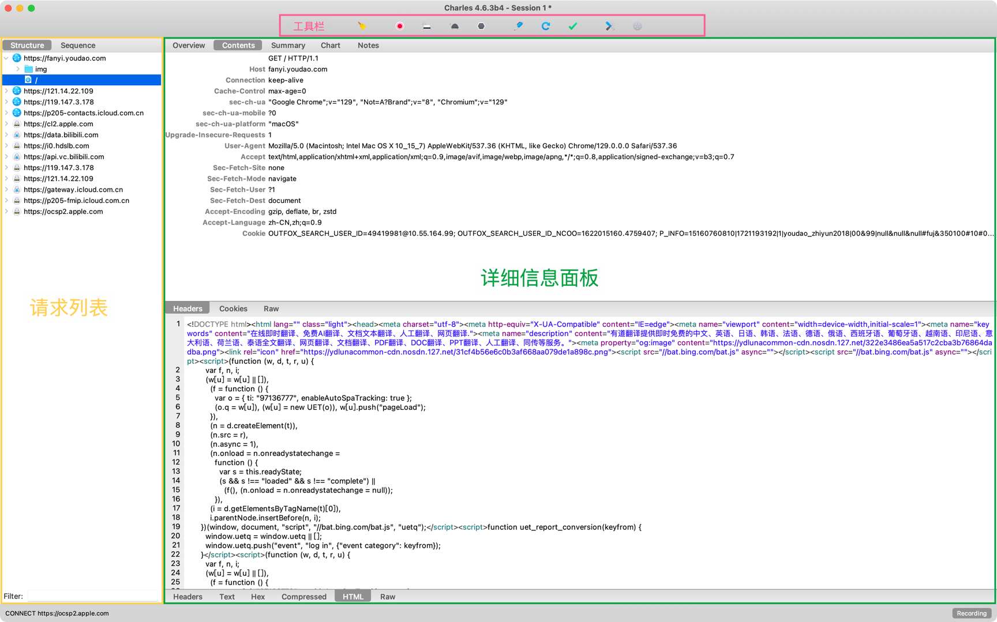Click the blue repeat request icon

[545, 26]
